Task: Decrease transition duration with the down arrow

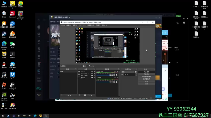Action: 136,75
